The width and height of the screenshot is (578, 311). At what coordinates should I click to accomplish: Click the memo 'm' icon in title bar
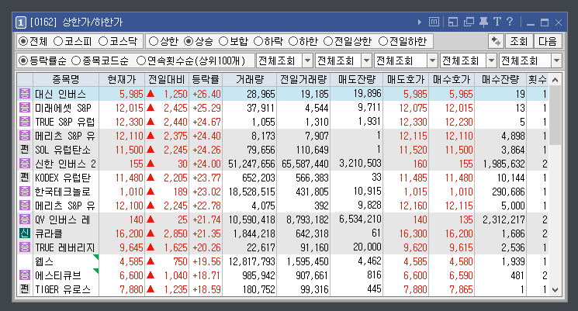point(434,22)
